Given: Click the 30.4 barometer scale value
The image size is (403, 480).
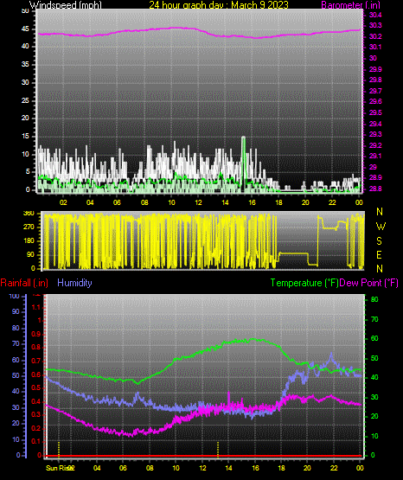Looking at the screenshot, I should [374, 15].
